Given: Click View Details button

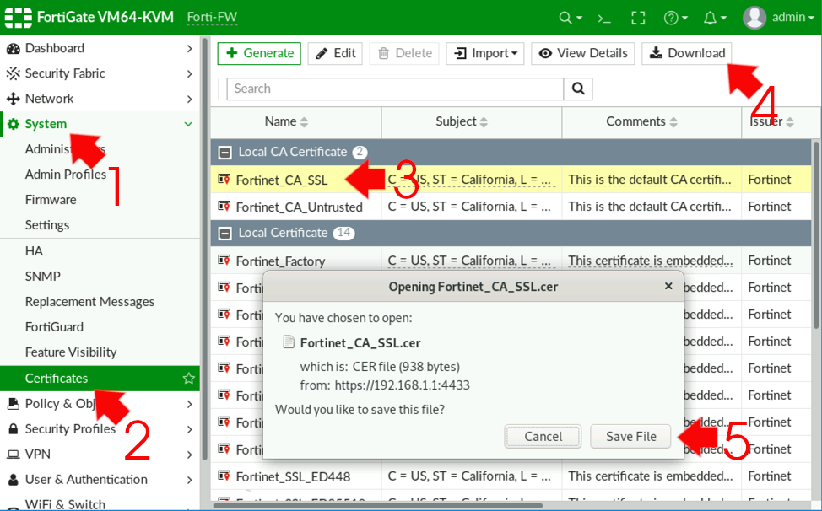Looking at the screenshot, I should click(583, 53).
